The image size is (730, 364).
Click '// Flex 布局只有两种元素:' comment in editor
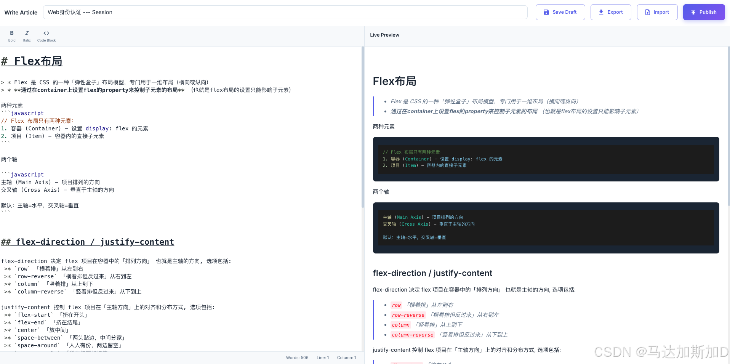pyautogui.click(x=37, y=121)
